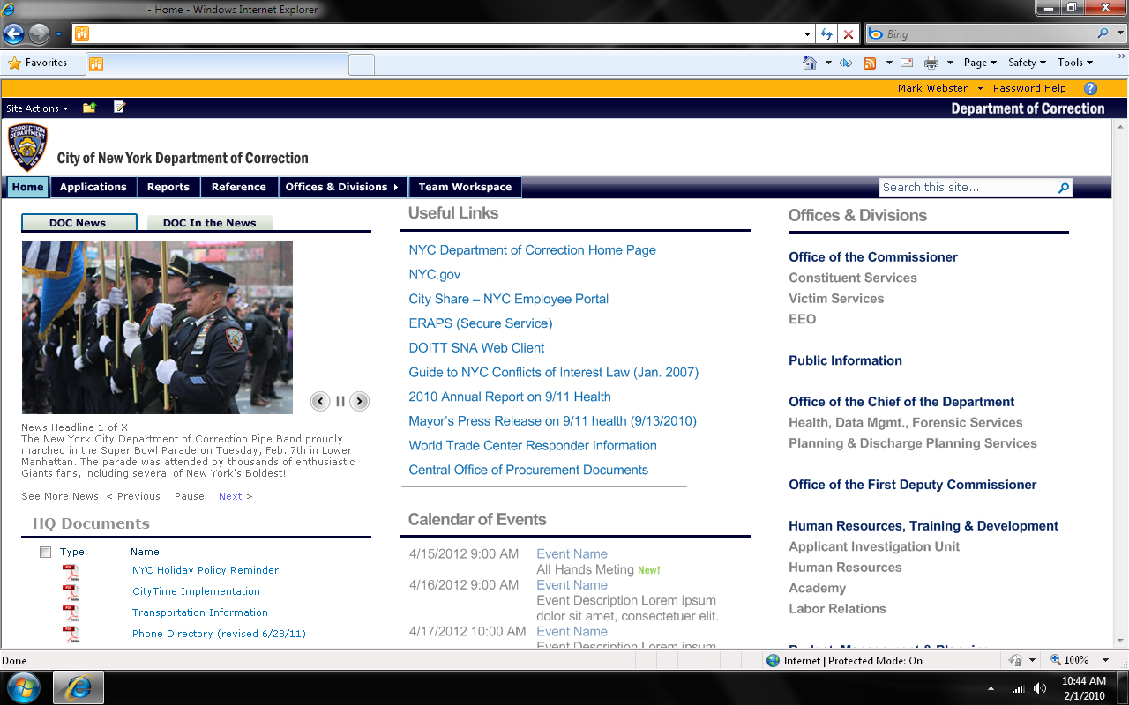
Task: Click the Password Help link
Action: (1029, 88)
